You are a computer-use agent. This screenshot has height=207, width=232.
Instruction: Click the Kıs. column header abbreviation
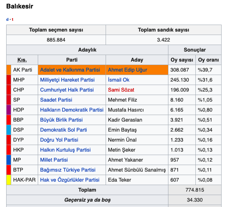coord(22,60)
